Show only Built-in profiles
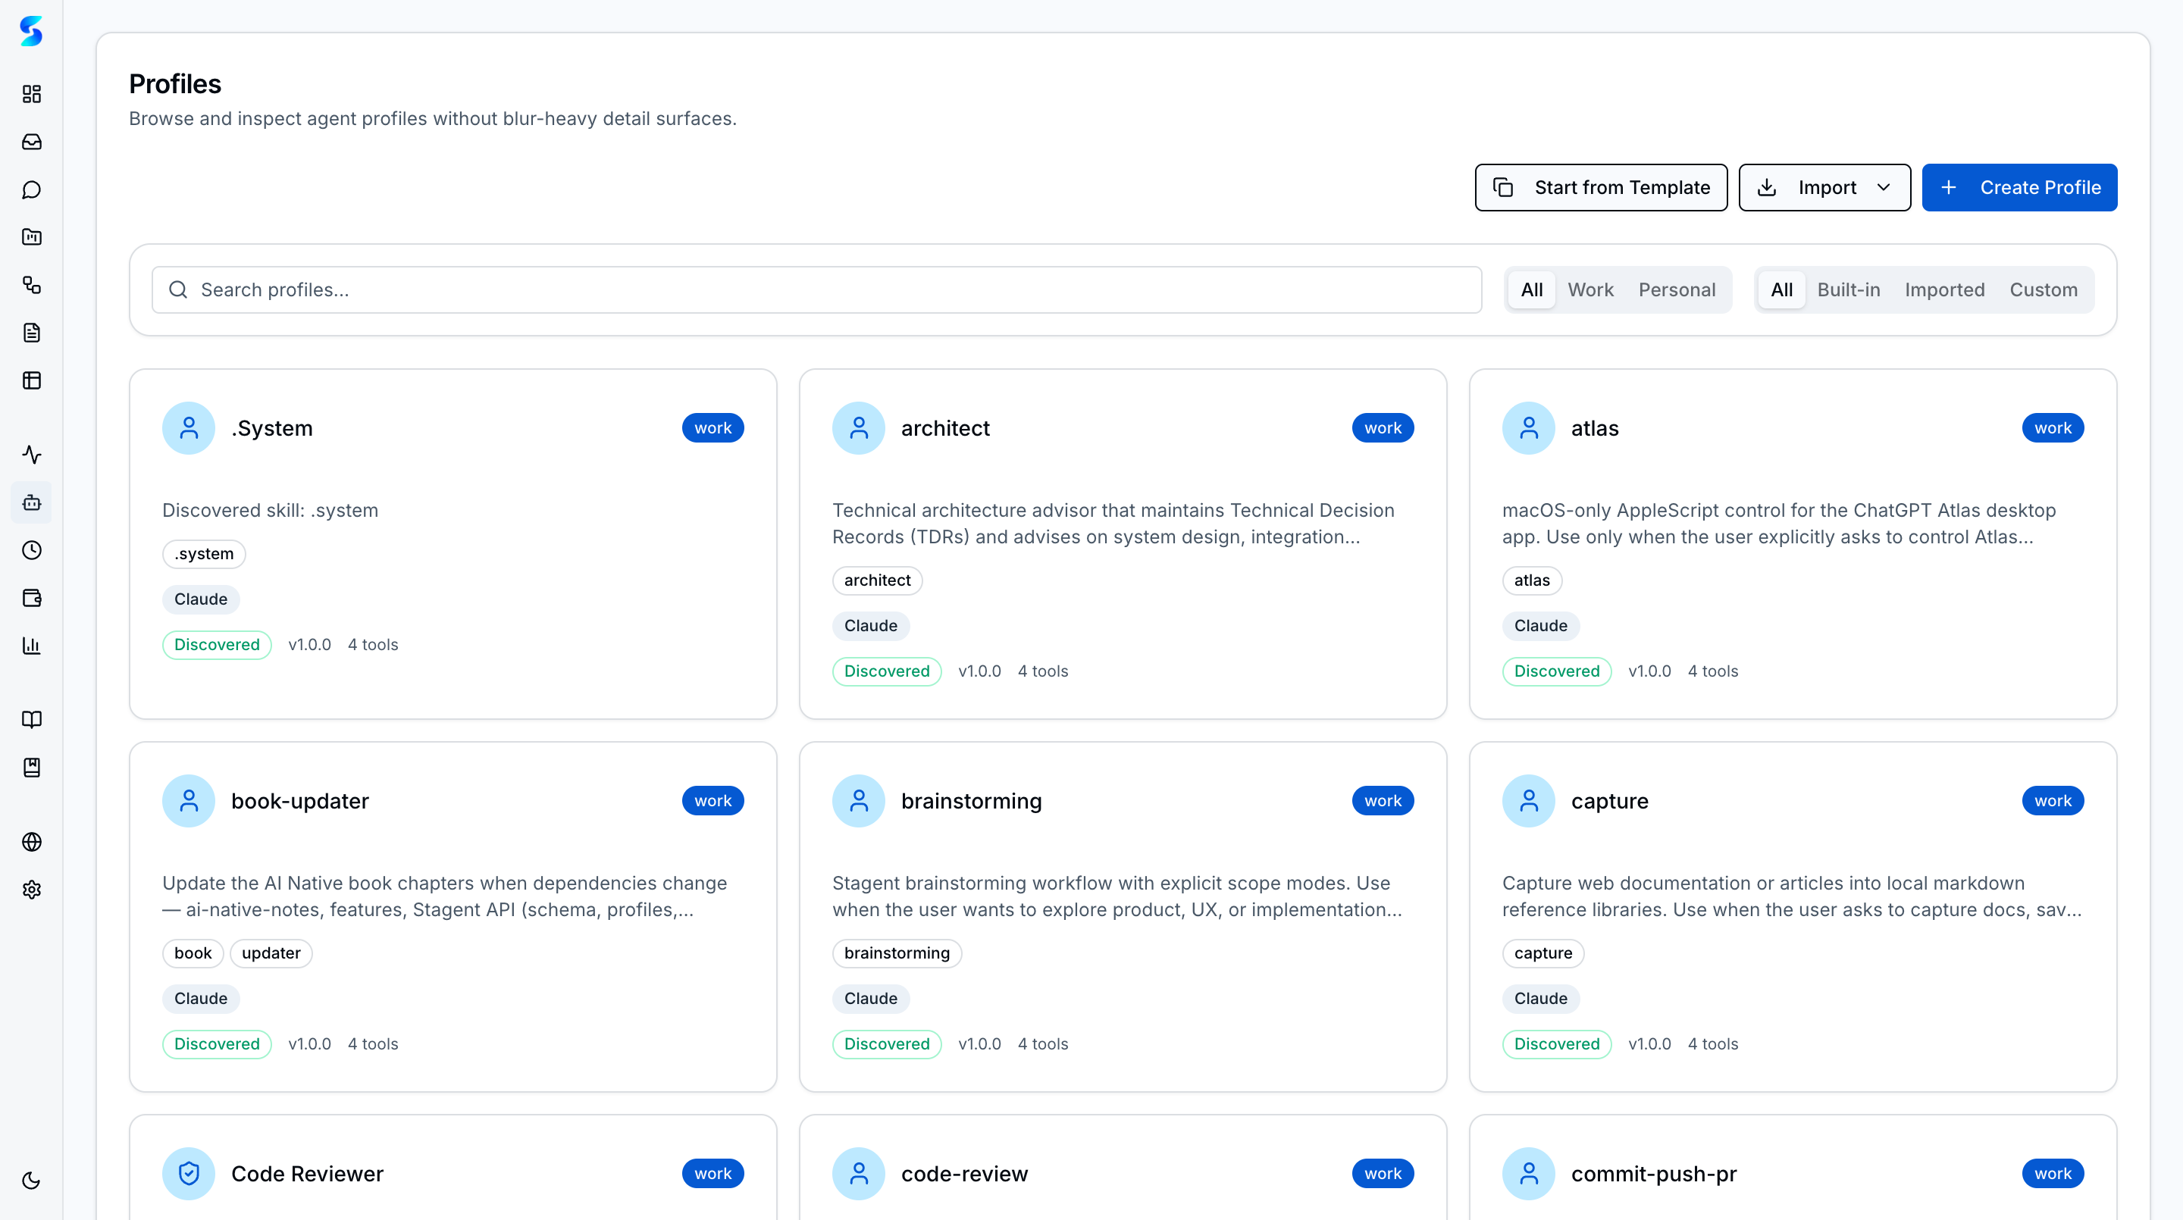The width and height of the screenshot is (2183, 1220). click(1848, 289)
